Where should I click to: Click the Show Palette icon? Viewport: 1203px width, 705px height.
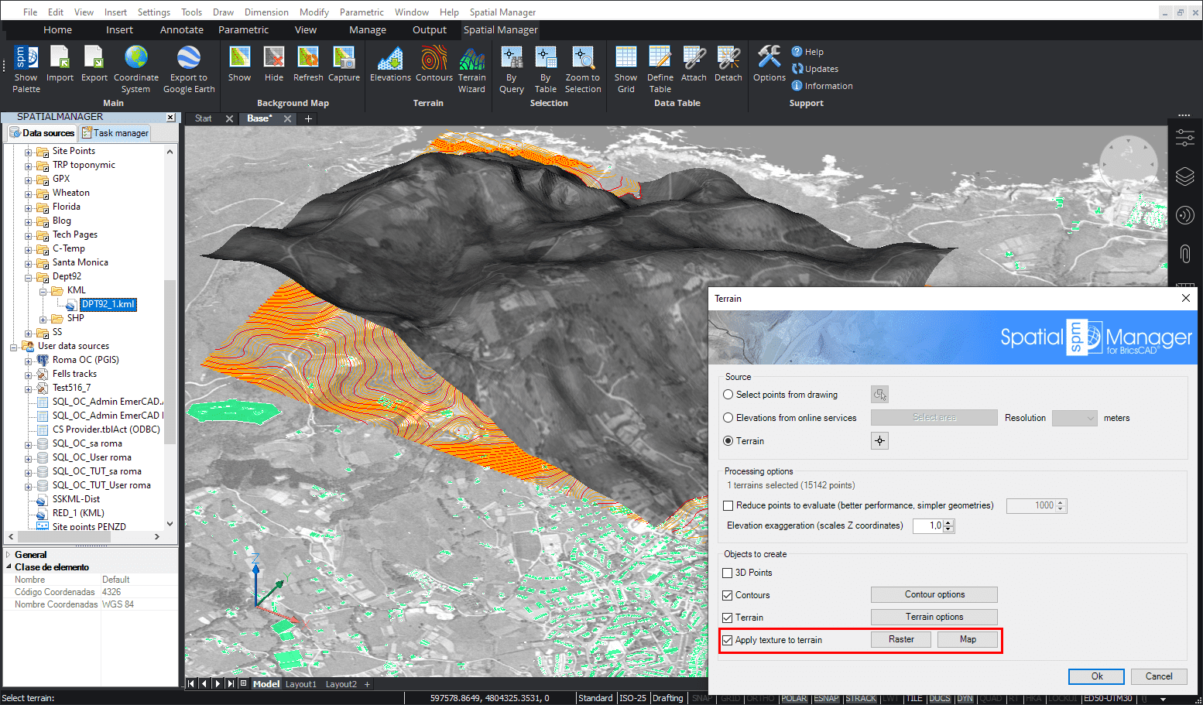[26, 69]
